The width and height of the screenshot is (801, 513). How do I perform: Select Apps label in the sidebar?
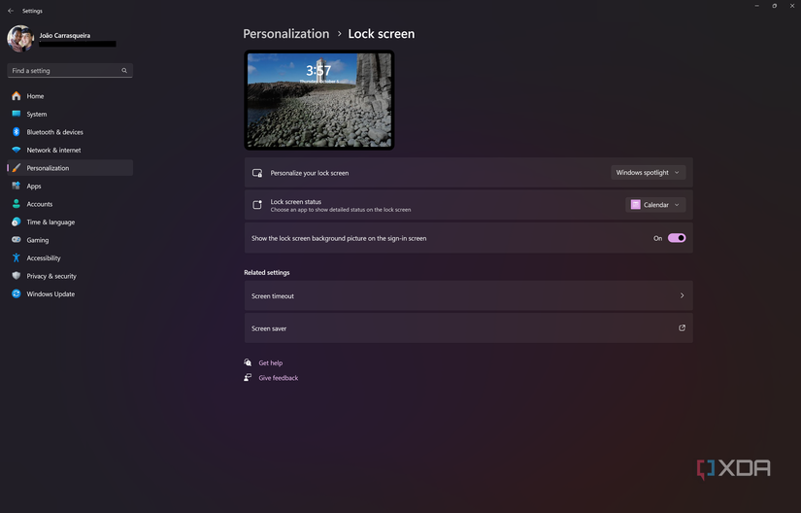34,186
